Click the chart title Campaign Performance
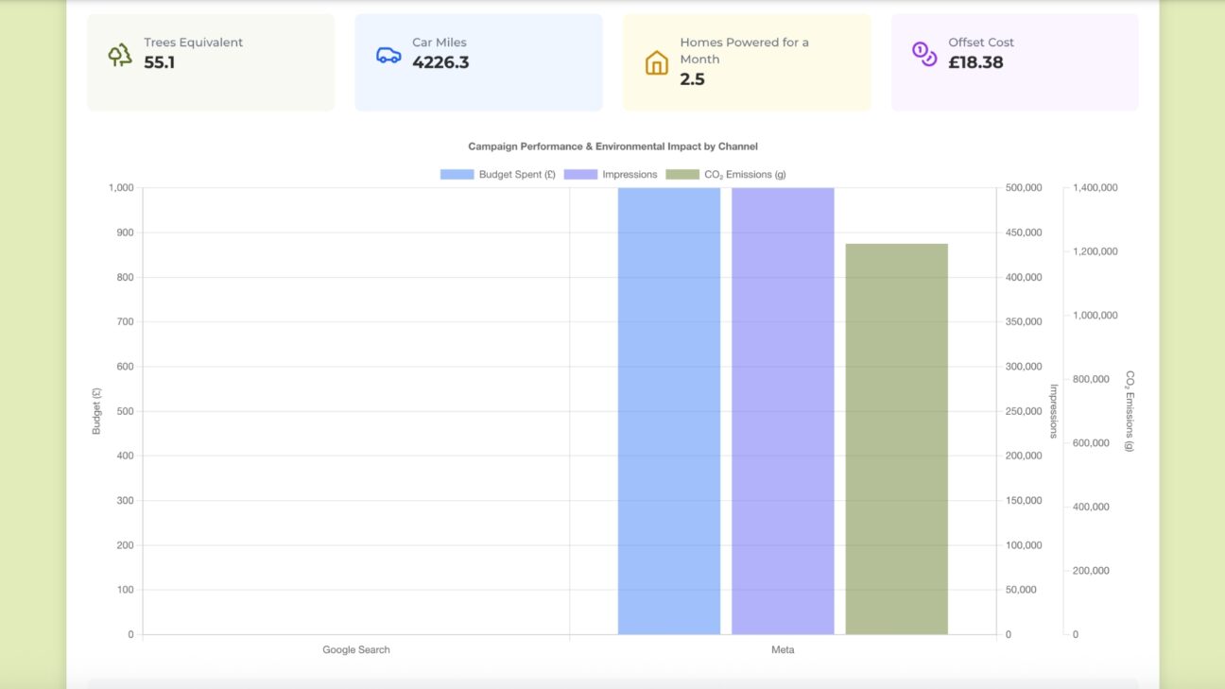 coord(612,146)
